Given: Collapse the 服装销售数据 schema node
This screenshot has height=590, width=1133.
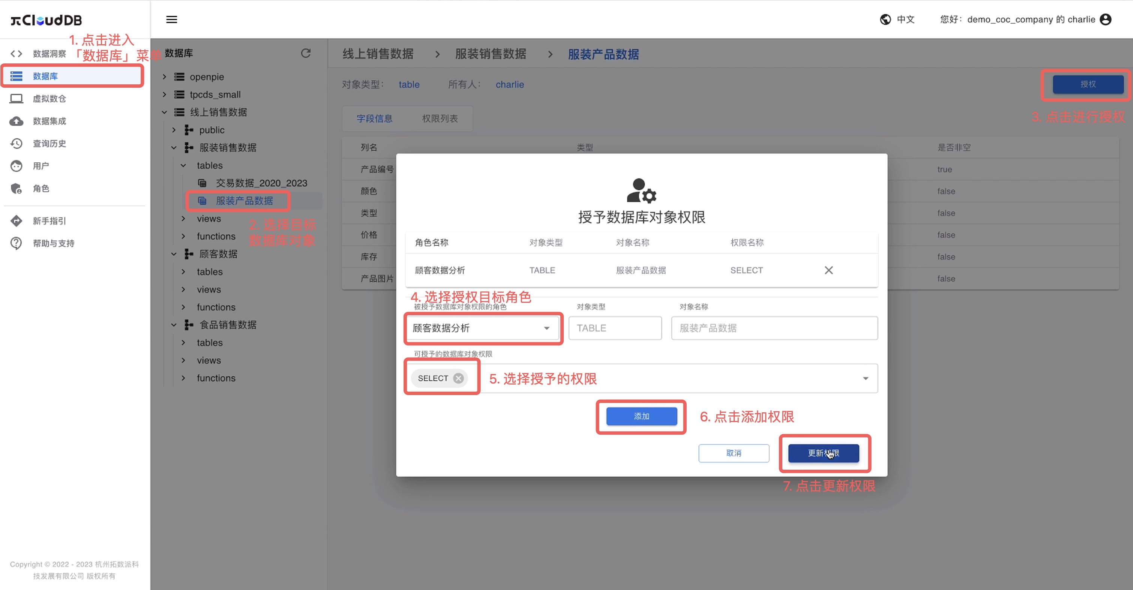Looking at the screenshot, I should click(x=174, y=148).
